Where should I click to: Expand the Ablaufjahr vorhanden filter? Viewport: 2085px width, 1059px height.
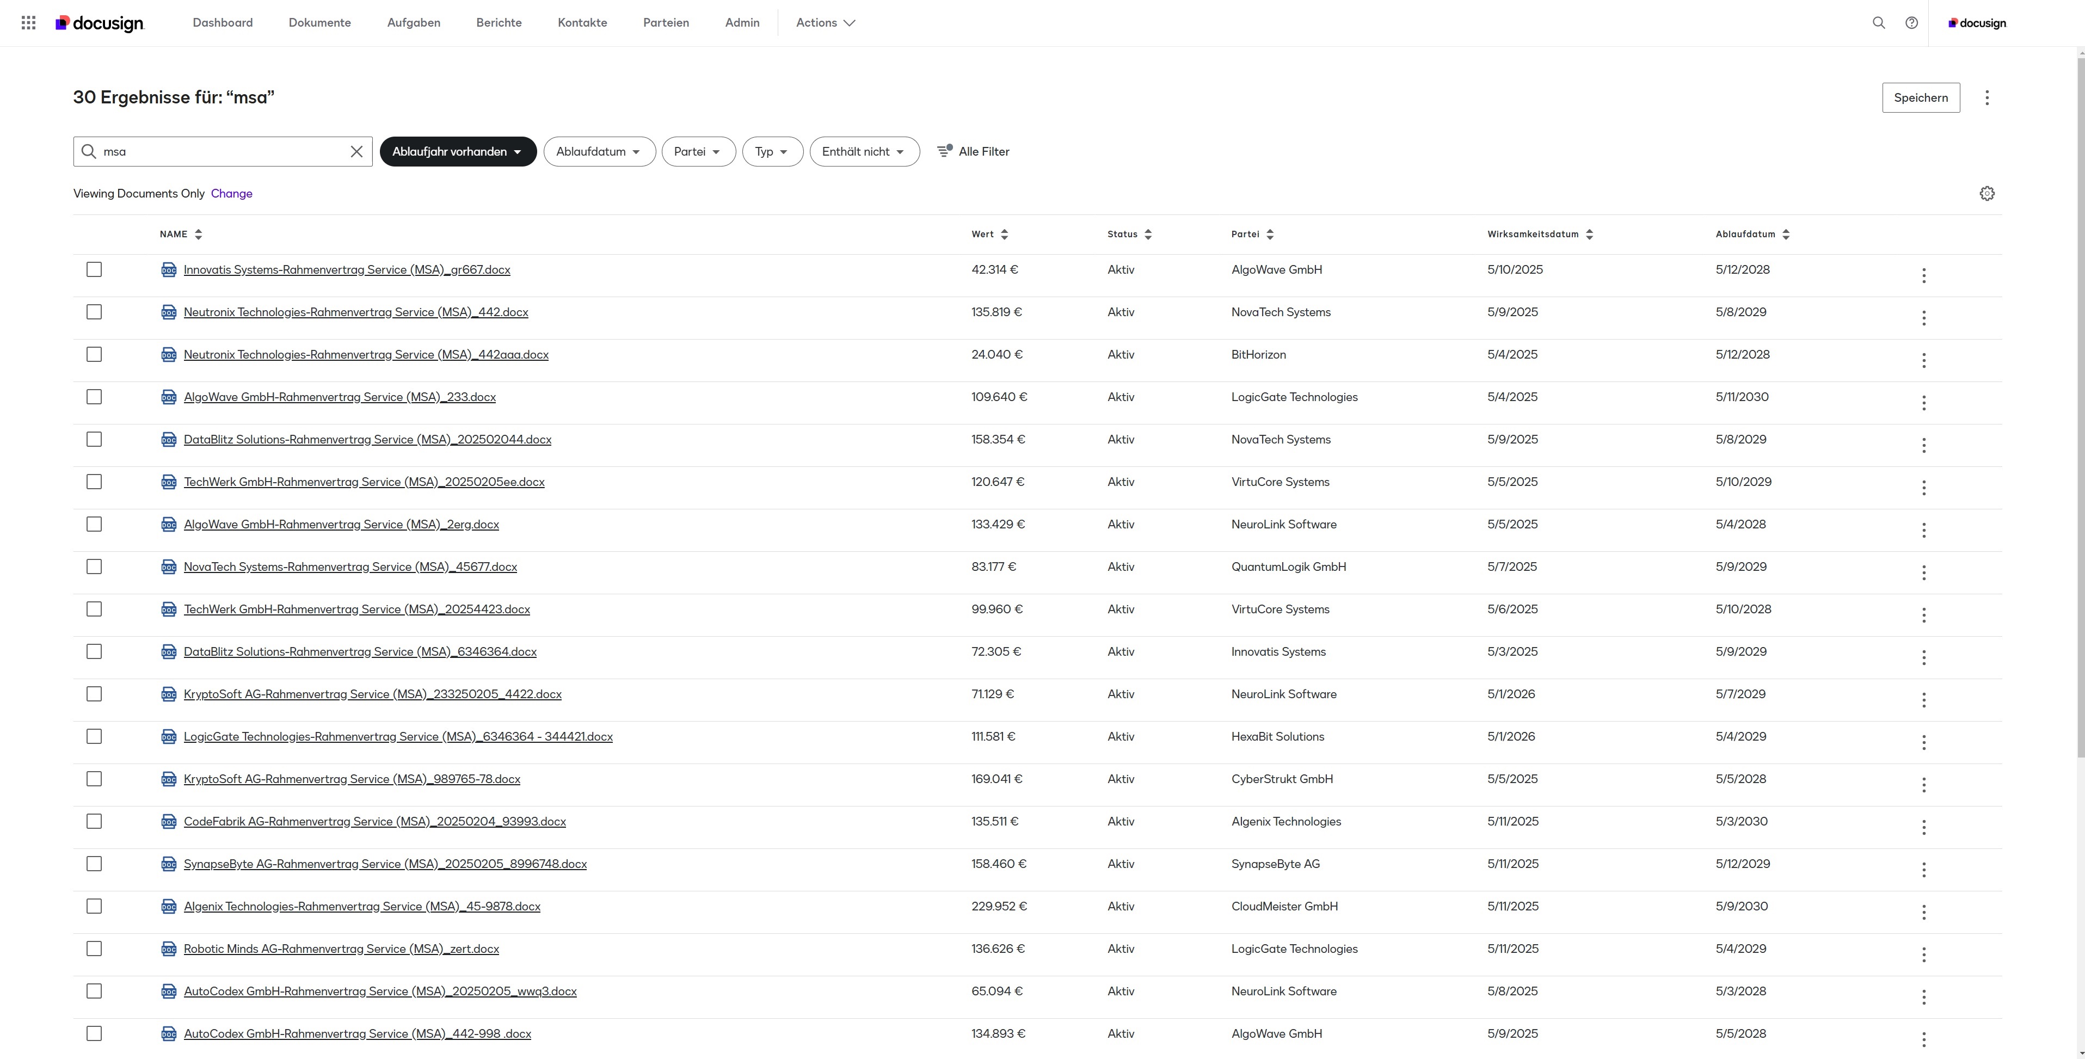coord(458,151)
